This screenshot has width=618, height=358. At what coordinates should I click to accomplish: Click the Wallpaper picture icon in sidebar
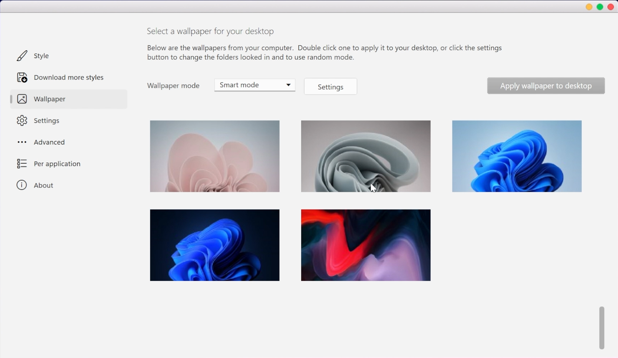click(22, 99)
